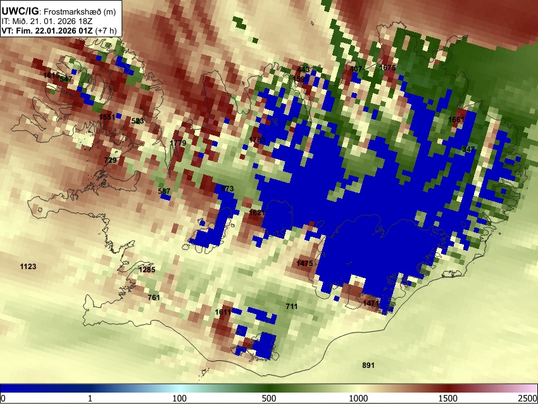Screen dimensions: 538x404
Task: Select the 729 value on the map
Action: (110, 160)
